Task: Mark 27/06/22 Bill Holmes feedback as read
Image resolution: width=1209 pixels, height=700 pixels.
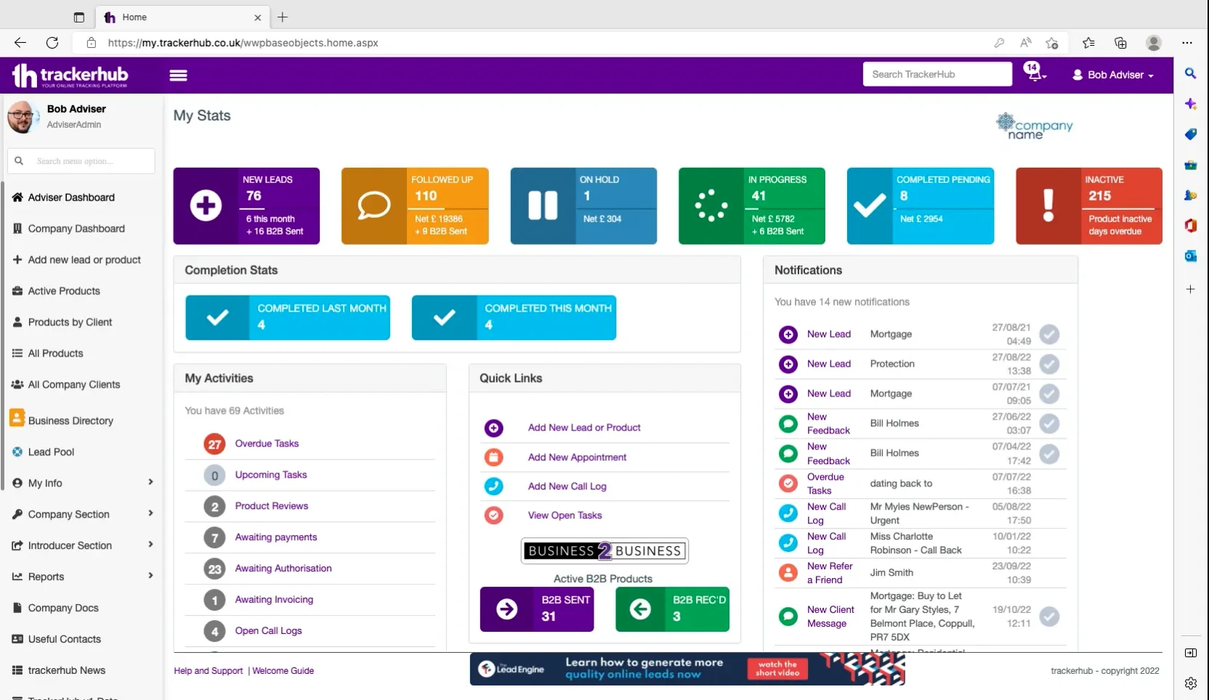Action: point(1049,423)
